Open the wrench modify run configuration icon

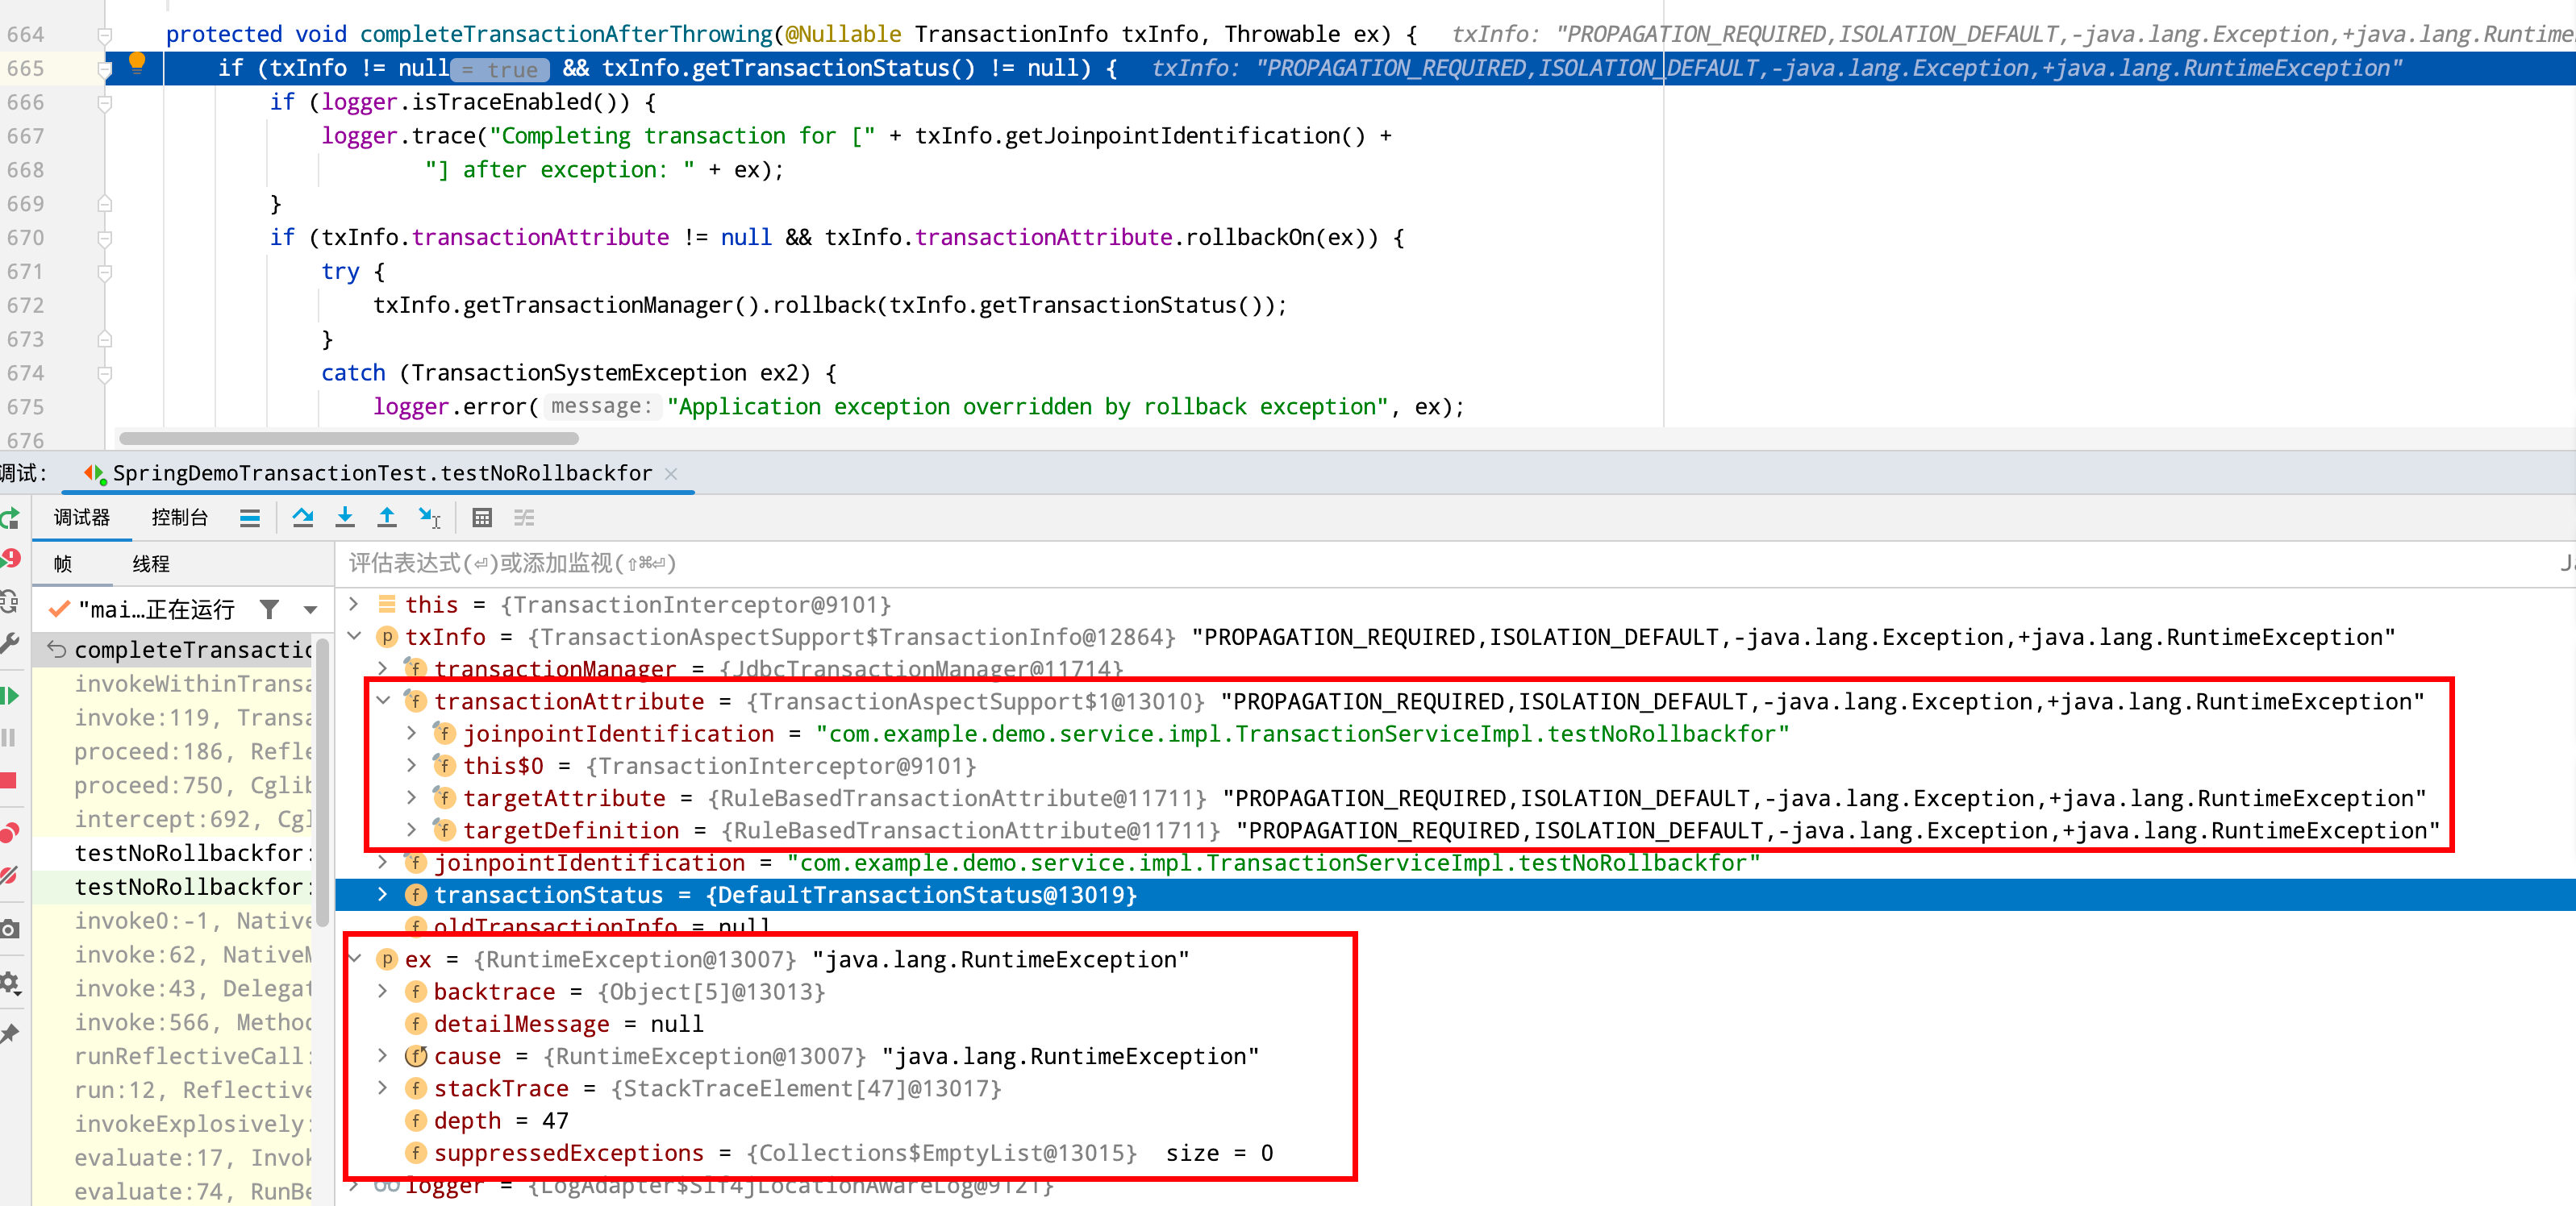pos(9,643)
